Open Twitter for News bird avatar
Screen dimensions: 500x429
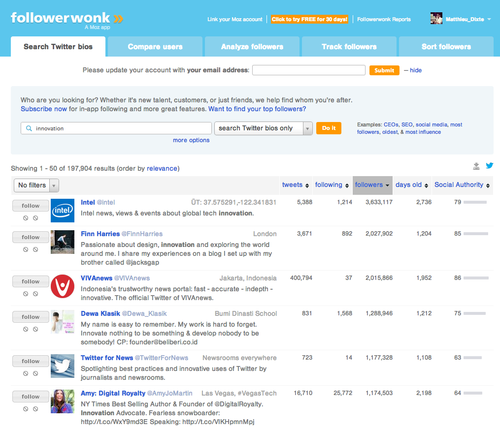63,366
